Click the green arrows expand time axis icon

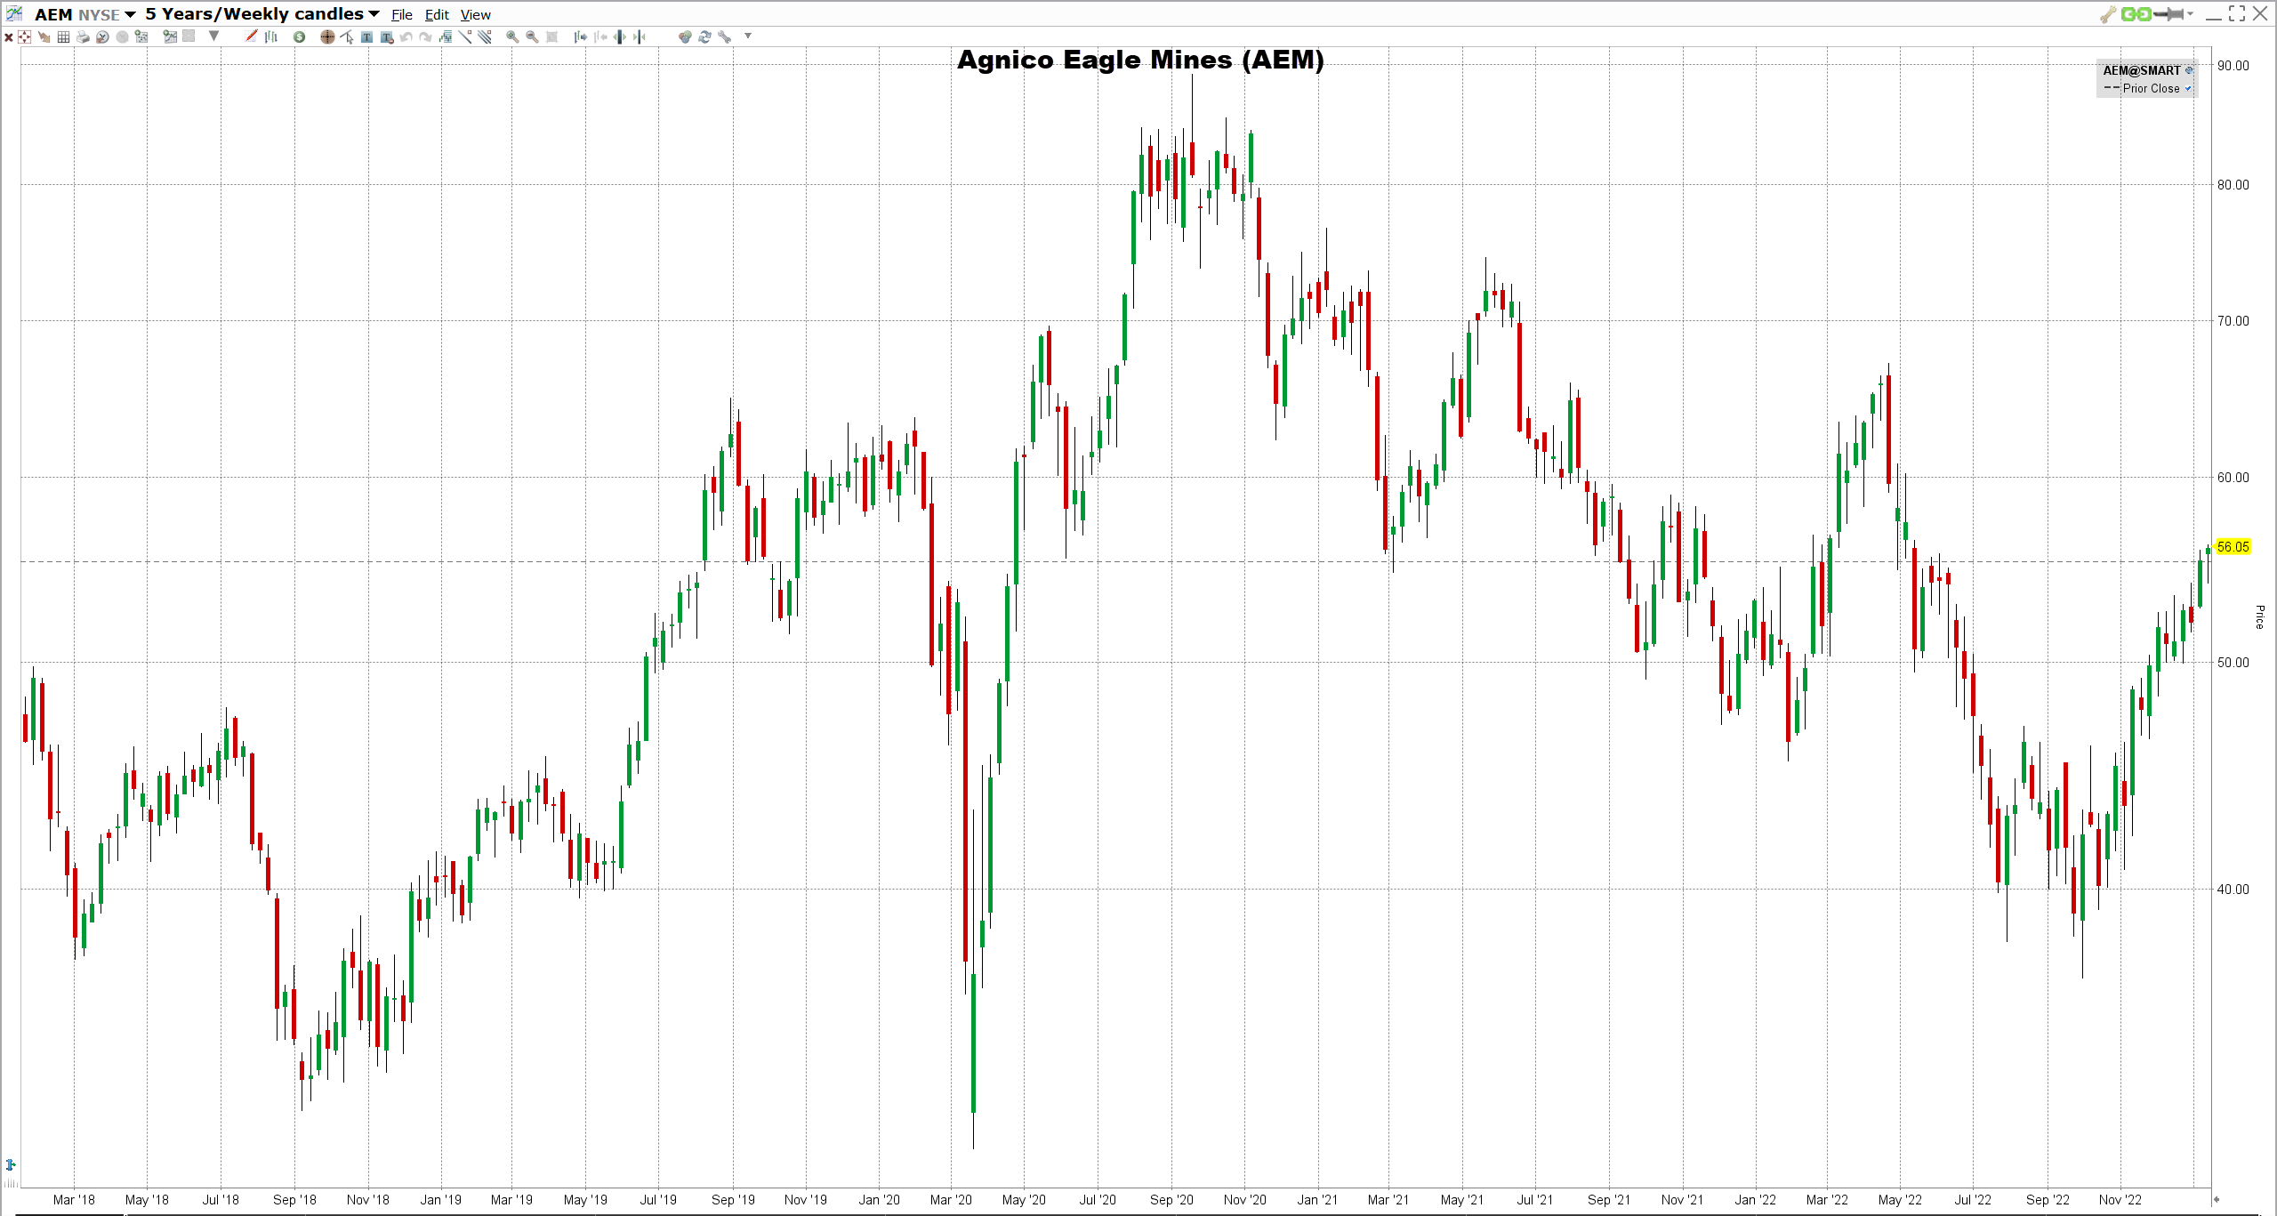point(618,36)
